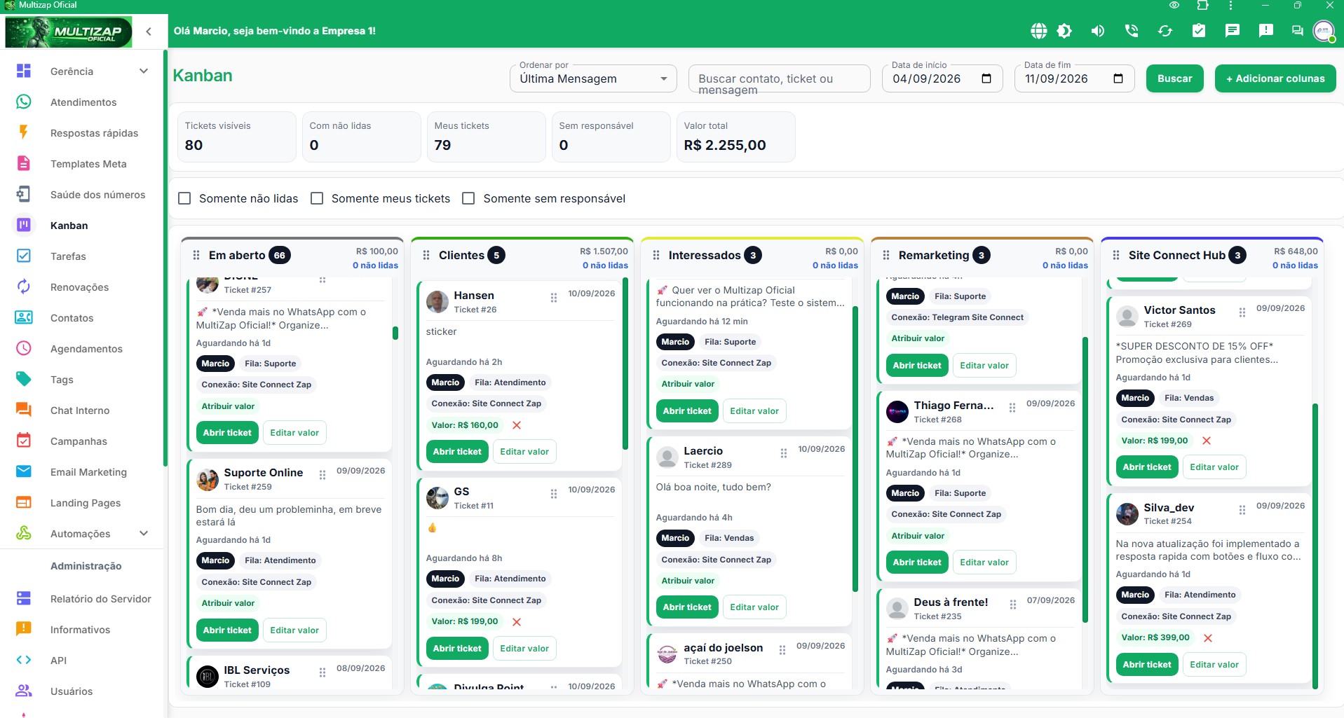Click Atribuir valor on Thiago Ferna... card
The height and width of the screenshot is (718, 1344).
click(x=918, y=536)
